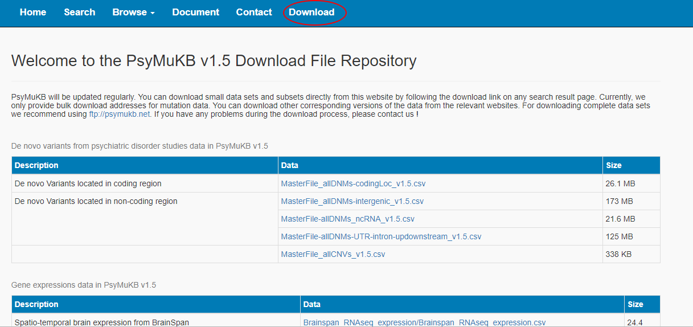Open the Contact page
Screen dimensions: 693x327
pos(254,12)
